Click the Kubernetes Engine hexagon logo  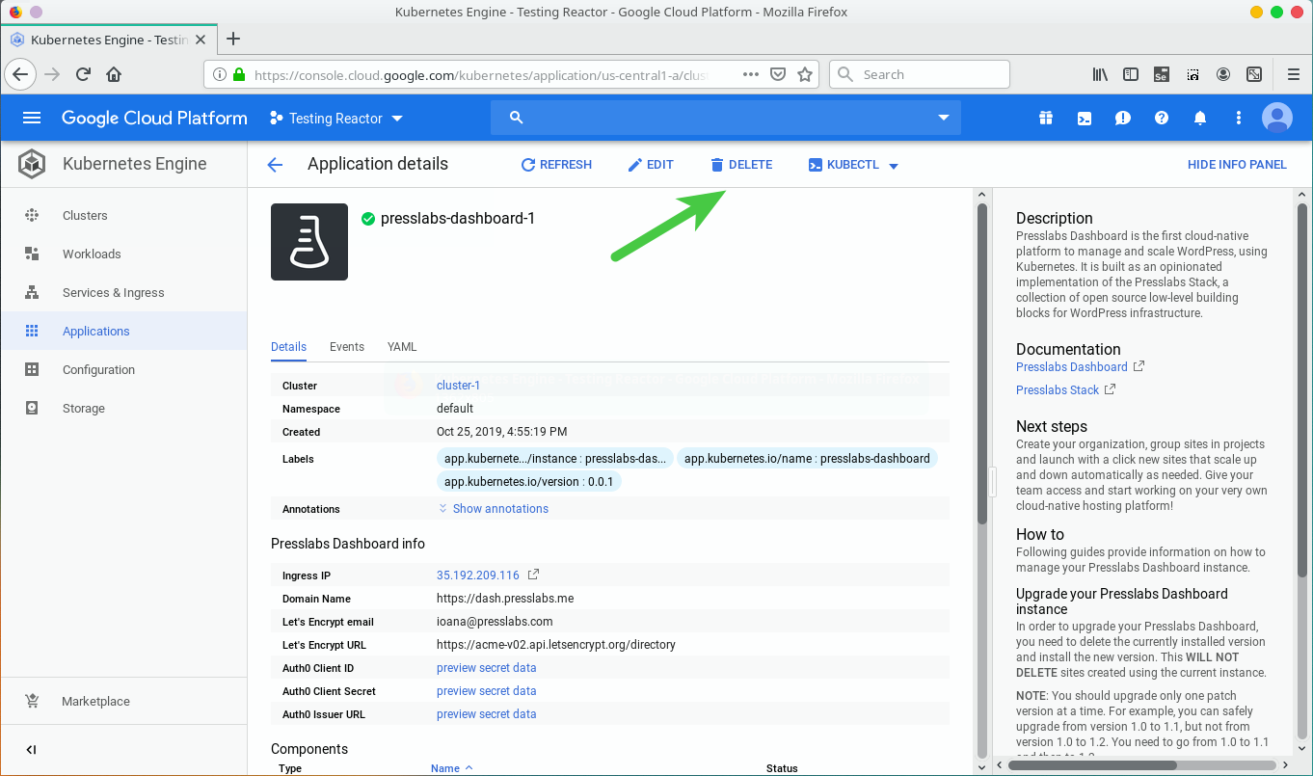tap(32, 164)
